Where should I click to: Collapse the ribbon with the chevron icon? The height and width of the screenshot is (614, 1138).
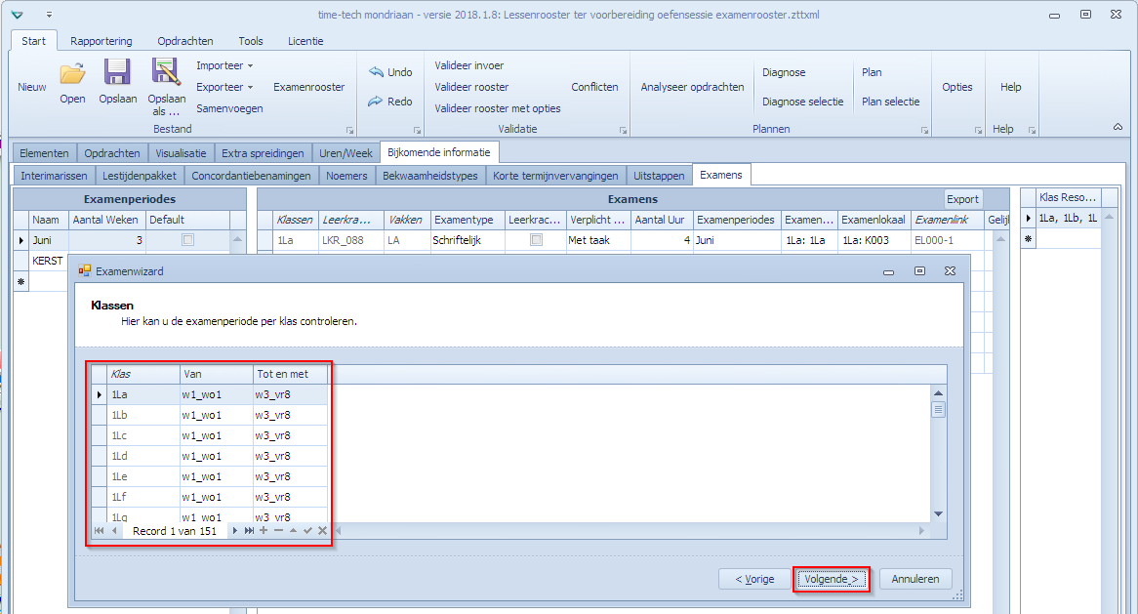1118,127
